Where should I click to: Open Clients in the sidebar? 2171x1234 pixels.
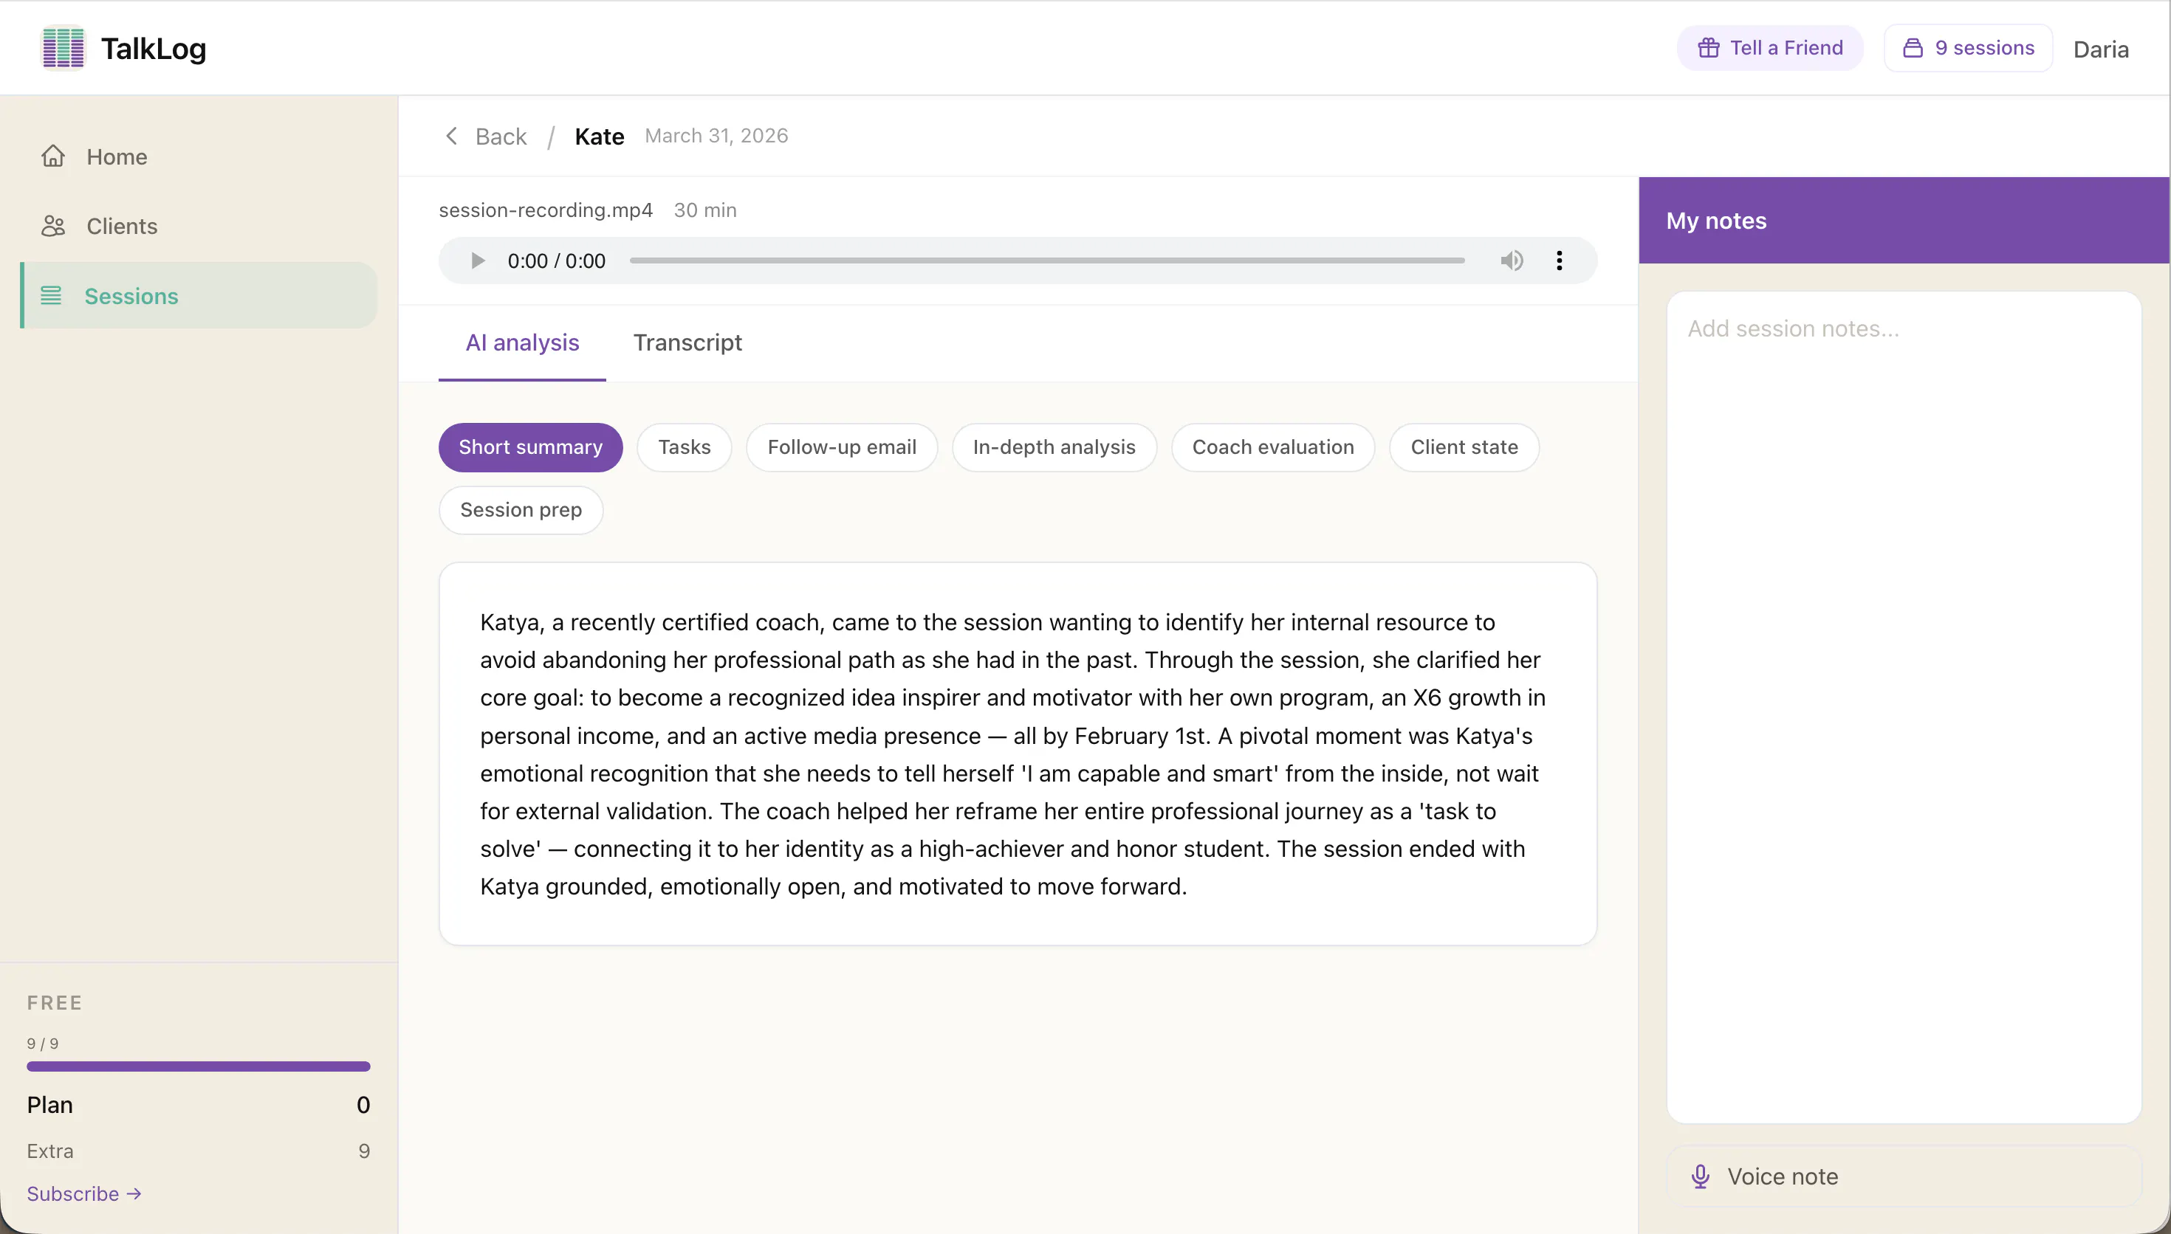click(x=199, y=227)
